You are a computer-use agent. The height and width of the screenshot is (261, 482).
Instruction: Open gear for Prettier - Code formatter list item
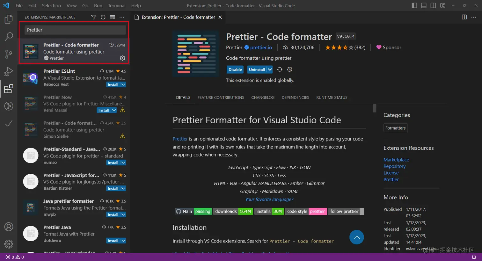pyautogui.click(x=122, y=58)
